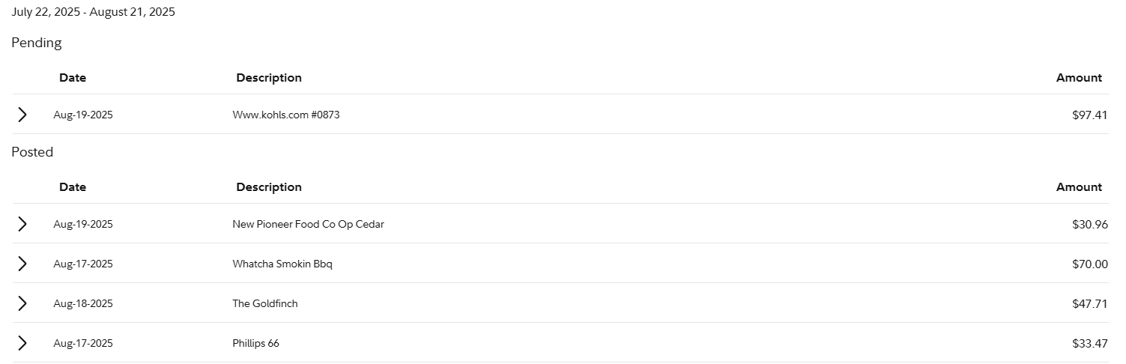Image resolution: width=1126 pixels, height=364 pixels.
Task: Select the $30.96 amount
Action: 1089,224
